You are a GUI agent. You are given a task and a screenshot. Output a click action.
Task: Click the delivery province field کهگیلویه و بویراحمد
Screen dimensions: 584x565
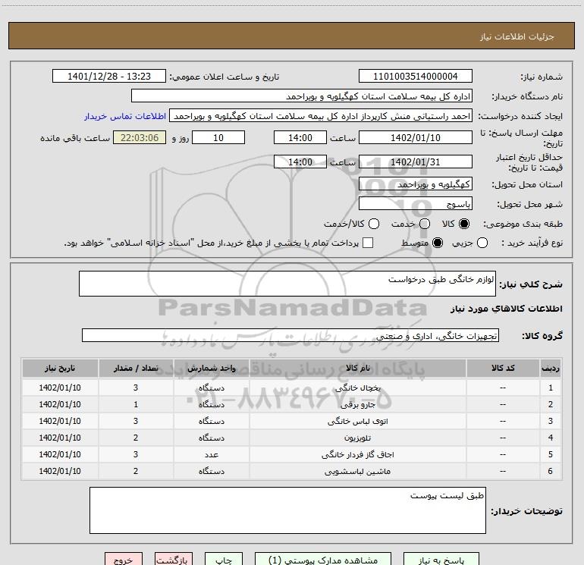click(x=416, y=184)
